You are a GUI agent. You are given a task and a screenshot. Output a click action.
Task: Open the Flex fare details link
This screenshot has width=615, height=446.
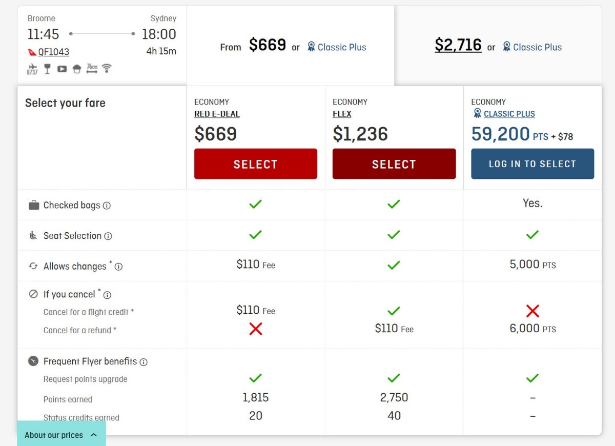point(342,114)
